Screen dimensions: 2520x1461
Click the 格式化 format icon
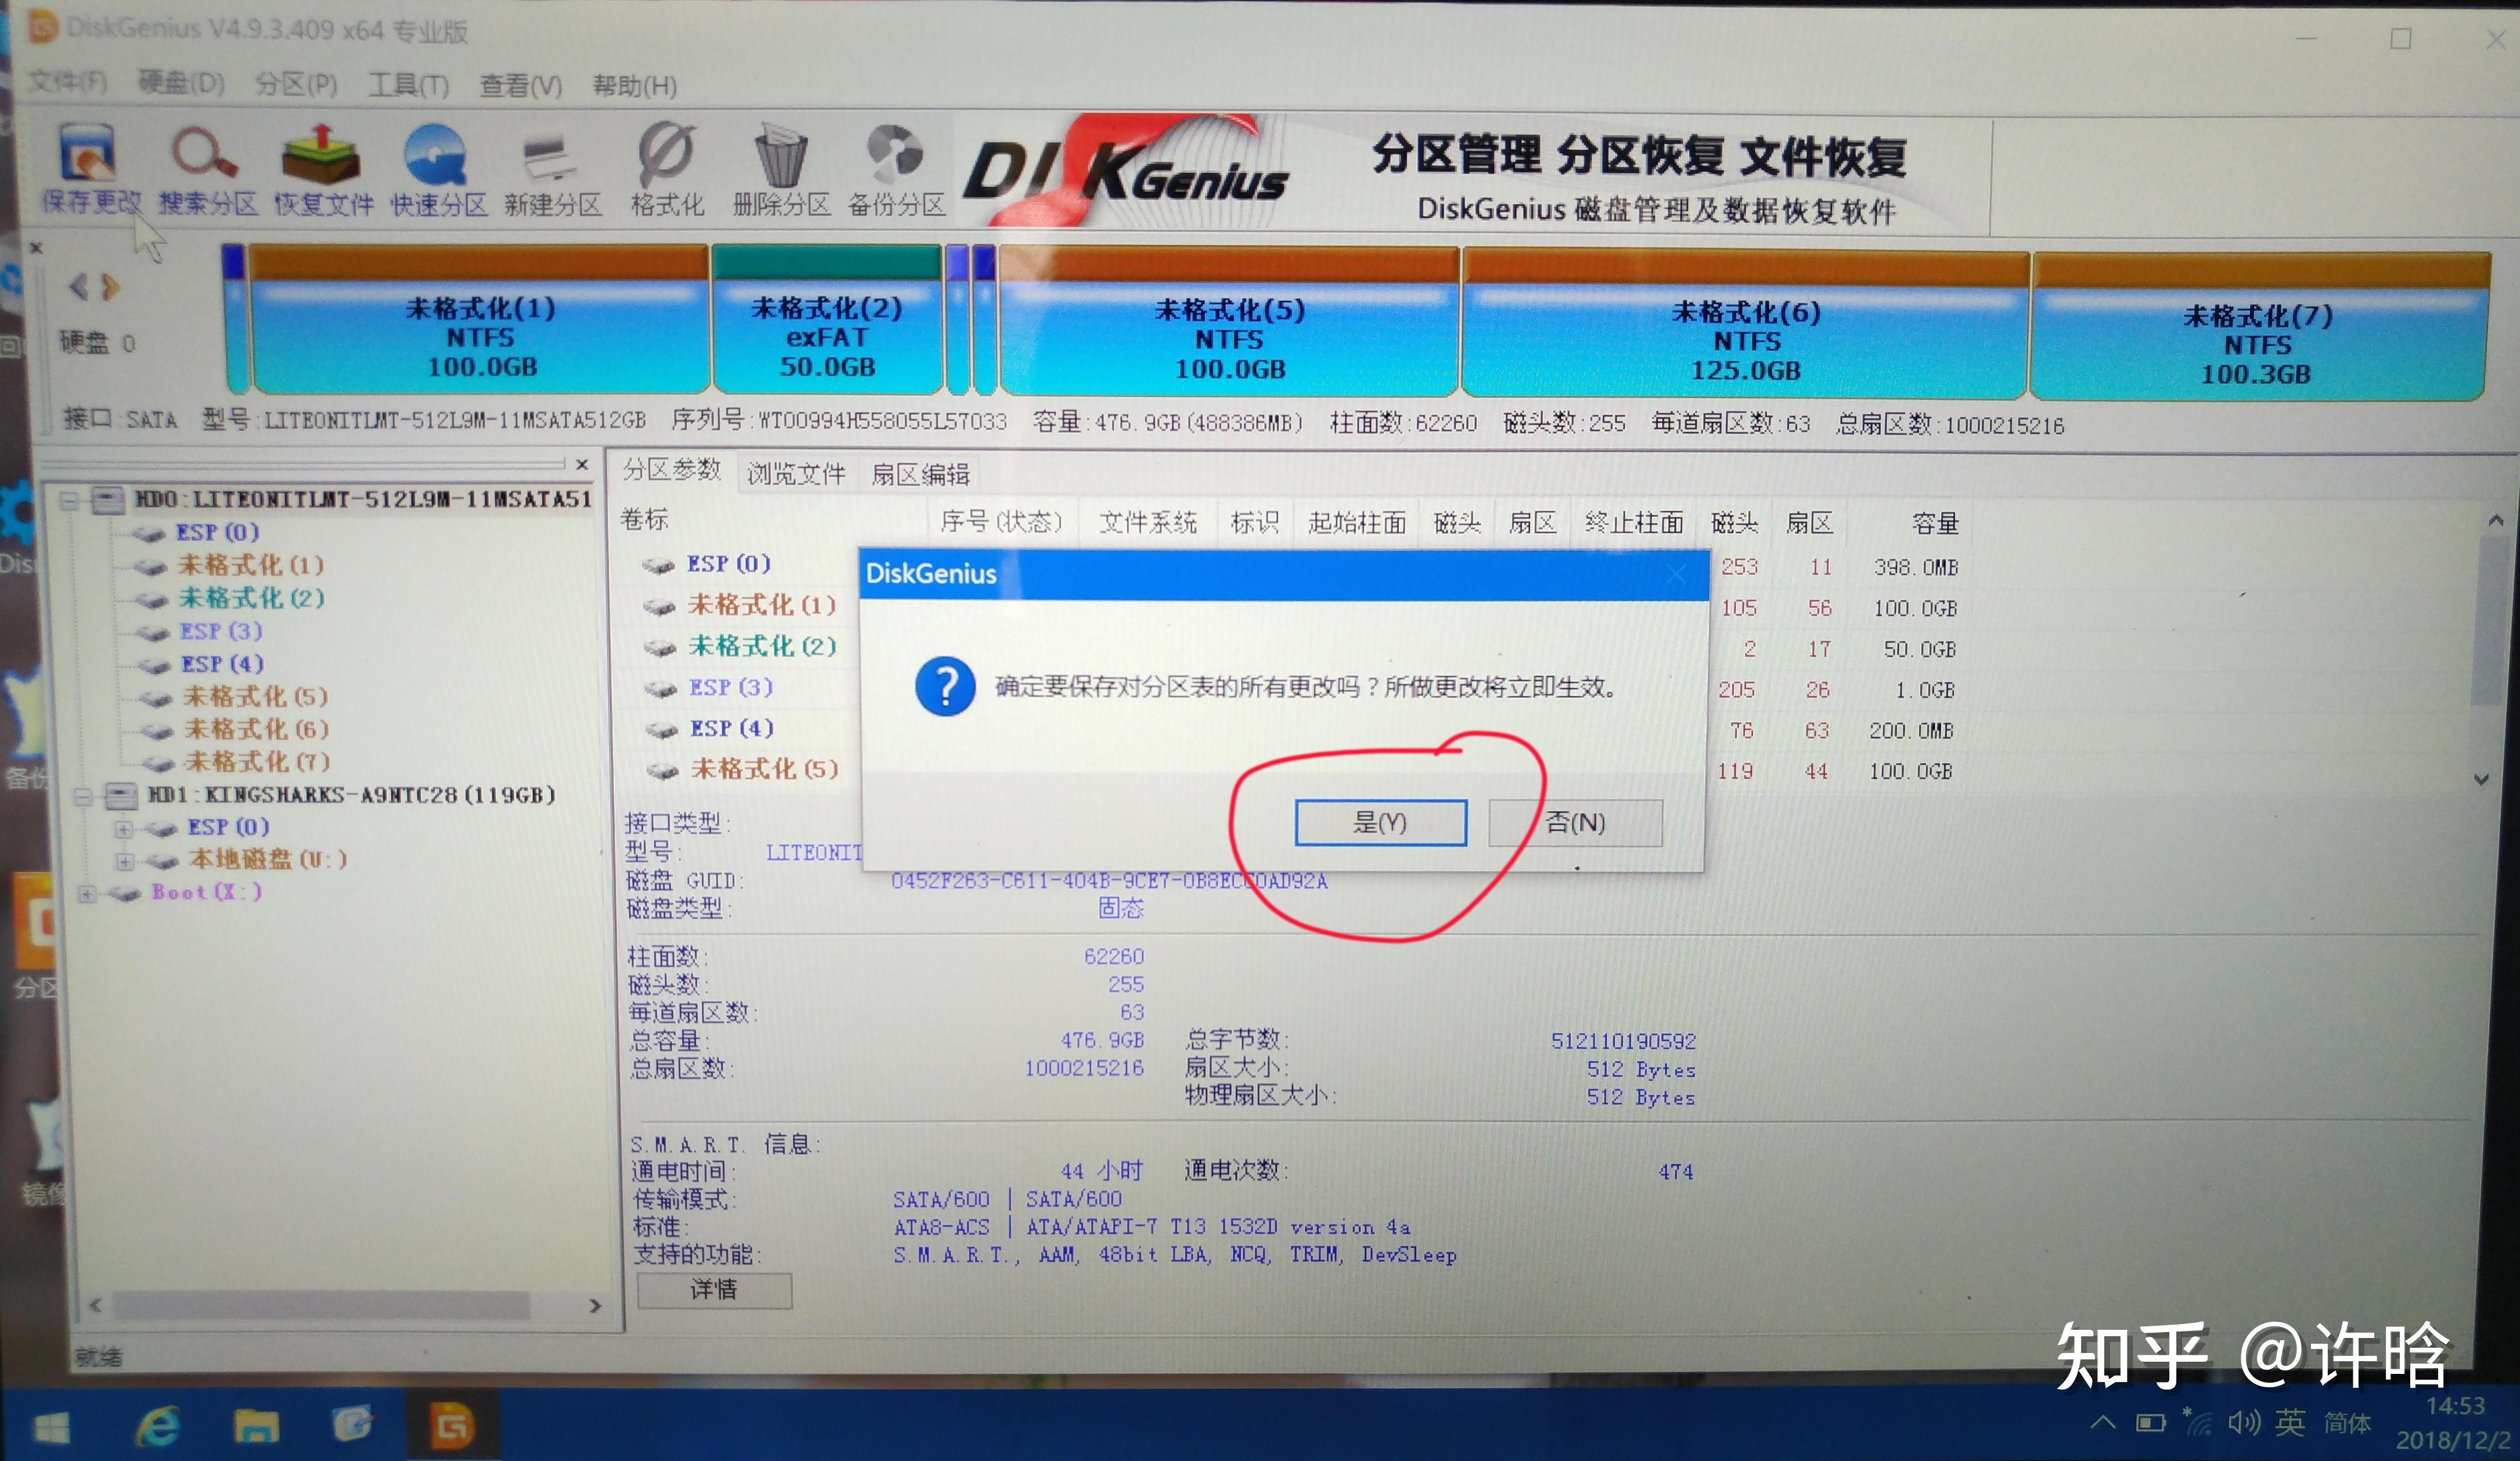click(667, 170)
